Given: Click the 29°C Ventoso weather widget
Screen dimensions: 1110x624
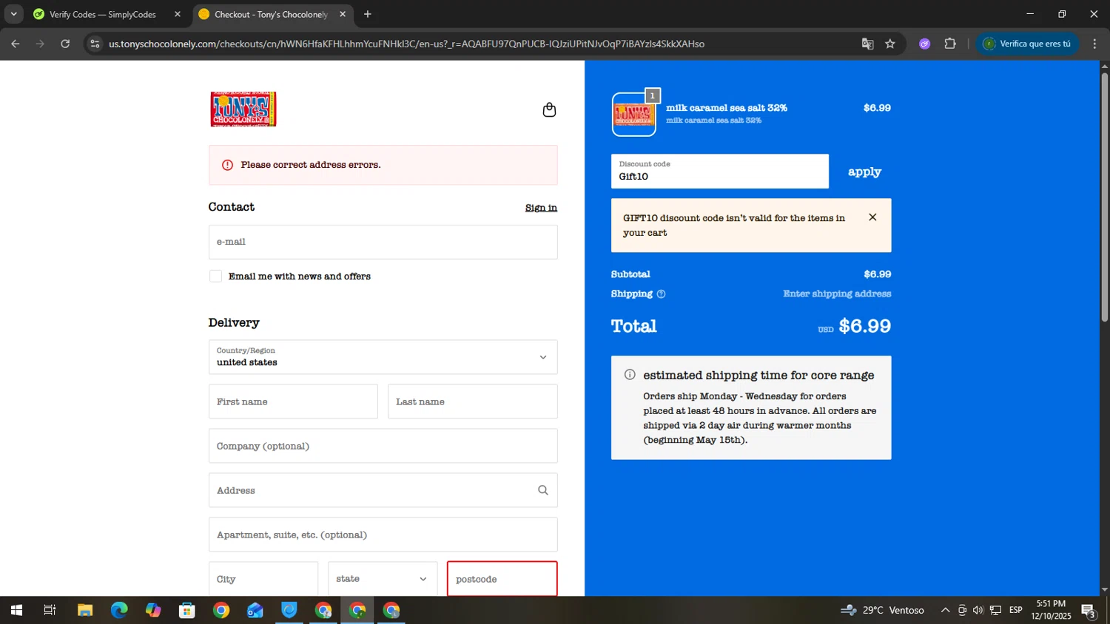Looking at the screenshot, I should coord(883,610).
